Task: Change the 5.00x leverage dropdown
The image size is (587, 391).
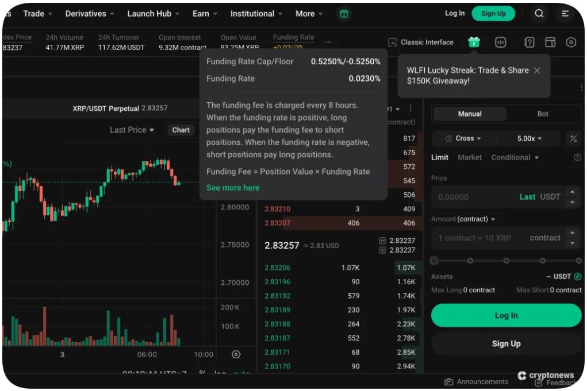Action: [x=529, y=139]
